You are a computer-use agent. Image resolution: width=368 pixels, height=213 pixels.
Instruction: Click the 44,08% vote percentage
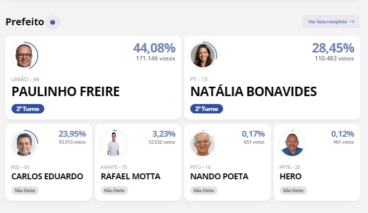pos(154,48)
